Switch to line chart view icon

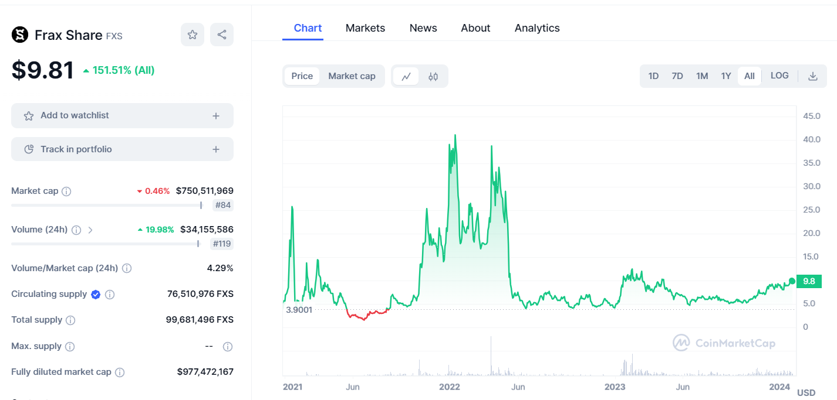pyautogui.click(x=406, y=76)
